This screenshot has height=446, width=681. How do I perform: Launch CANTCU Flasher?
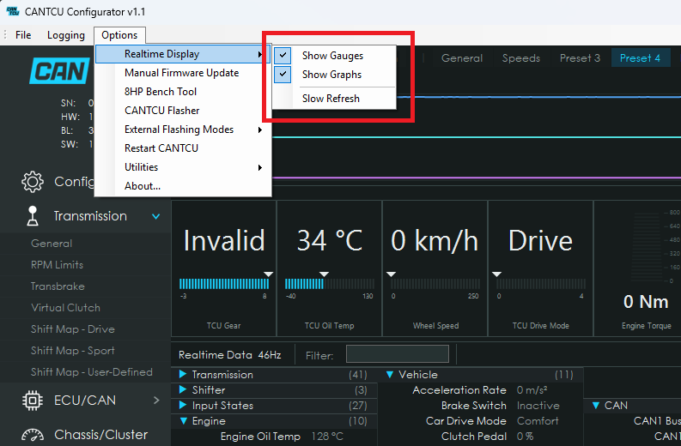coord(162,111)
